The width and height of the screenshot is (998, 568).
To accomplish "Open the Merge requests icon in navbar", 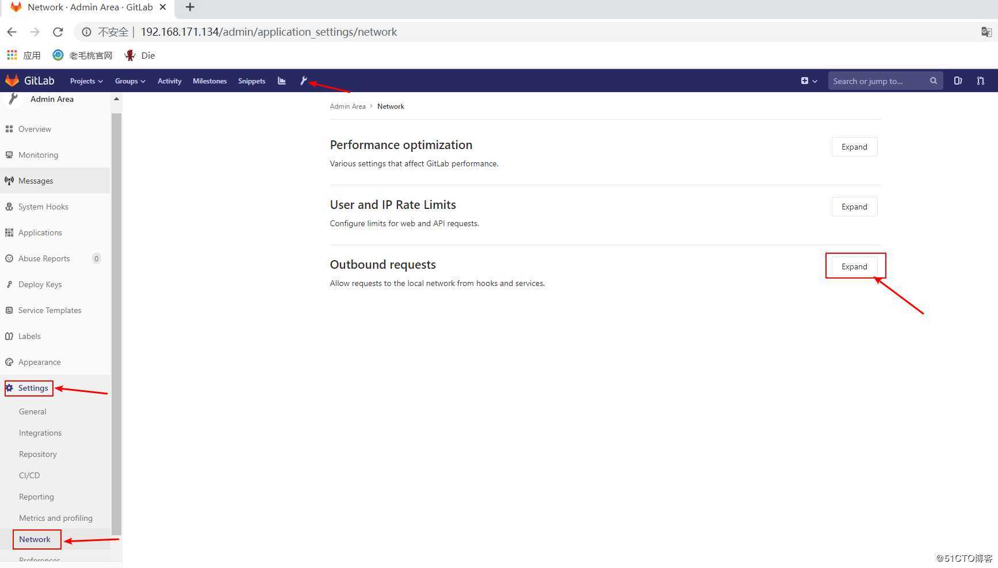I will coord(980,81).
